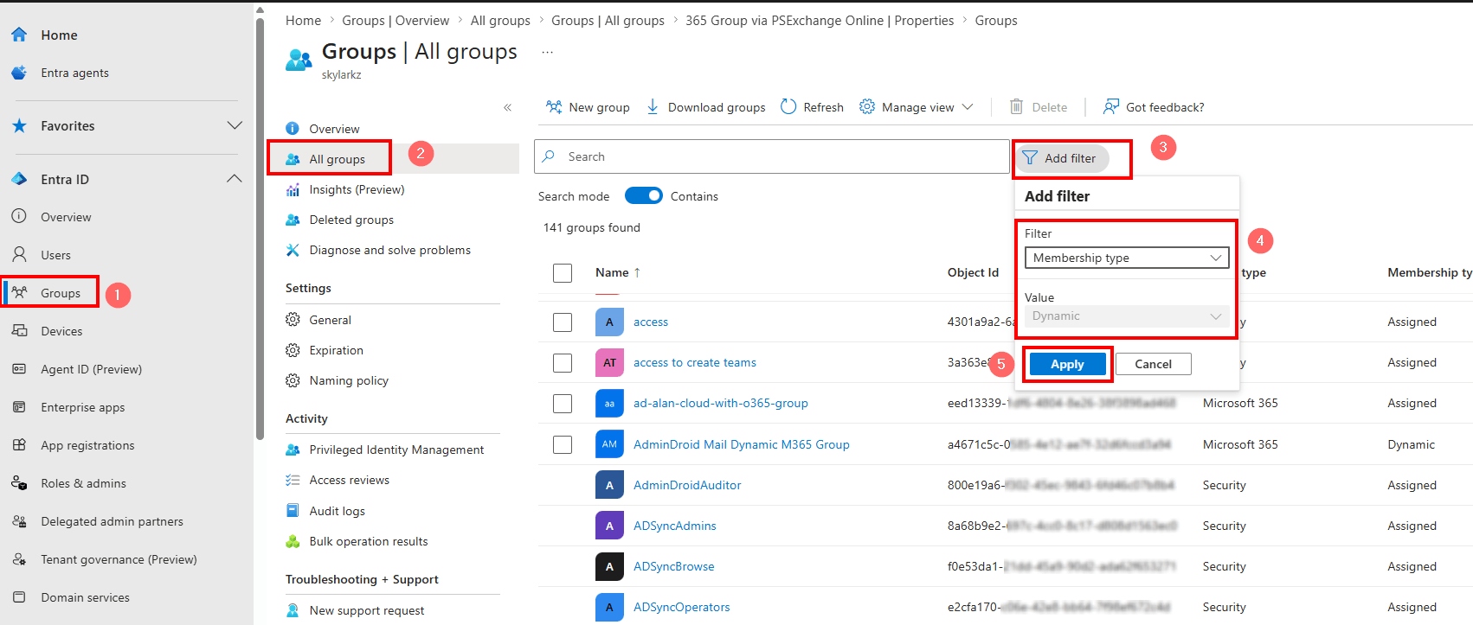Open New support request item
Screen dimensions: 1473x625
point(367,610)
